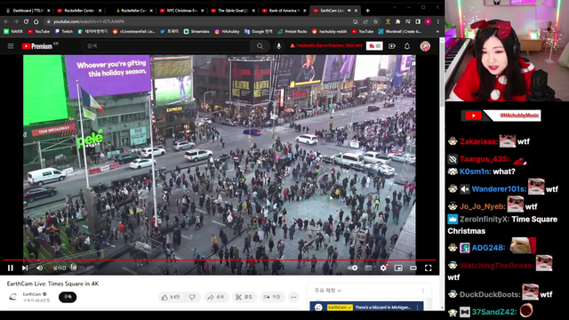This screenshot has height=320, width=569.
Task: Mute the video player volume
Action: [39, 268]
